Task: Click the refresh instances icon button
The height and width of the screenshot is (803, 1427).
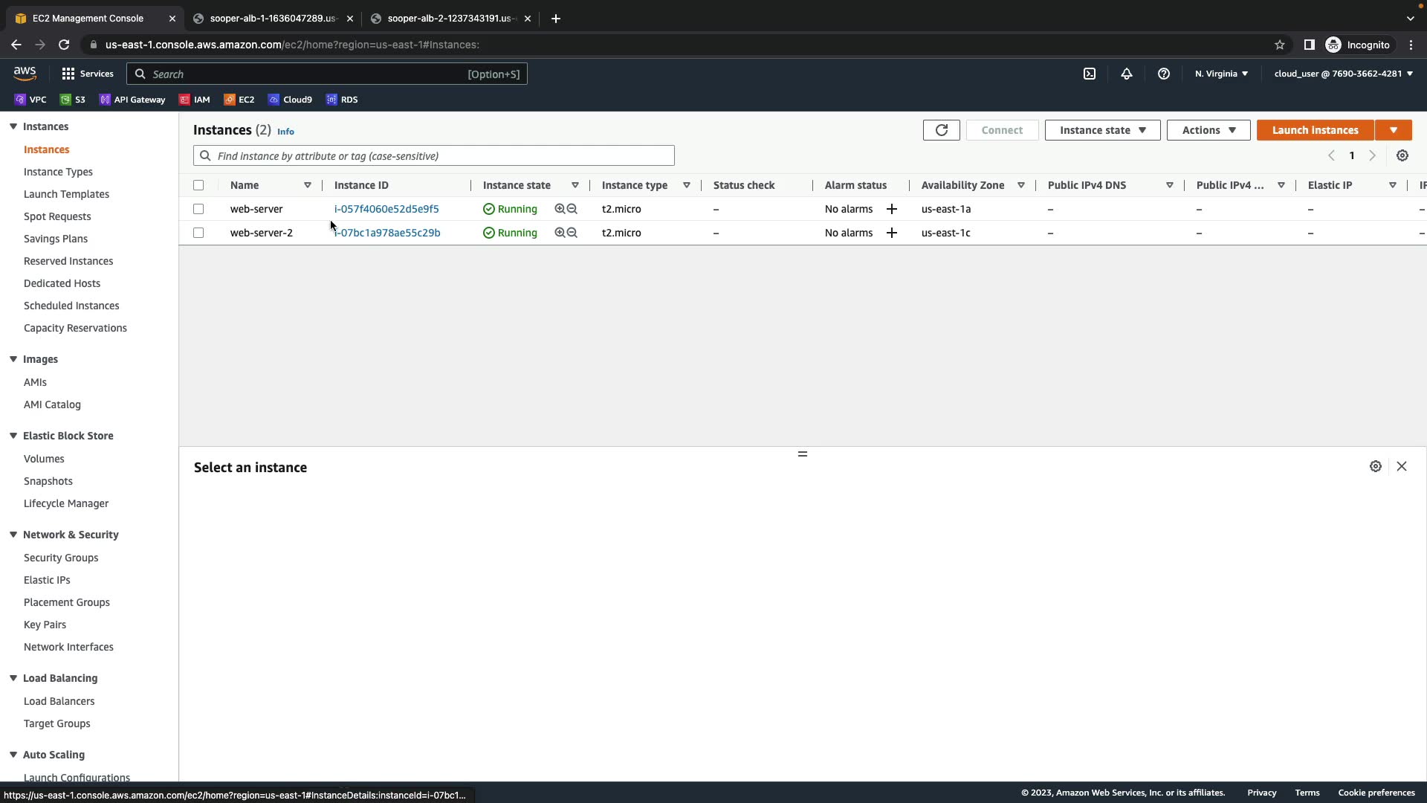Action: click(x=941, y=130)
